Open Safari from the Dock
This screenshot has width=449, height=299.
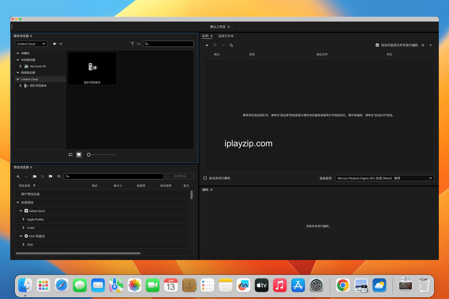click(62, 285)
